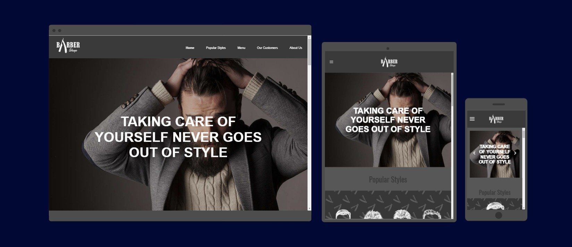Open the Popular Styles nav link
This screenshot has height=247, width=572.
(x=216, y=48)
